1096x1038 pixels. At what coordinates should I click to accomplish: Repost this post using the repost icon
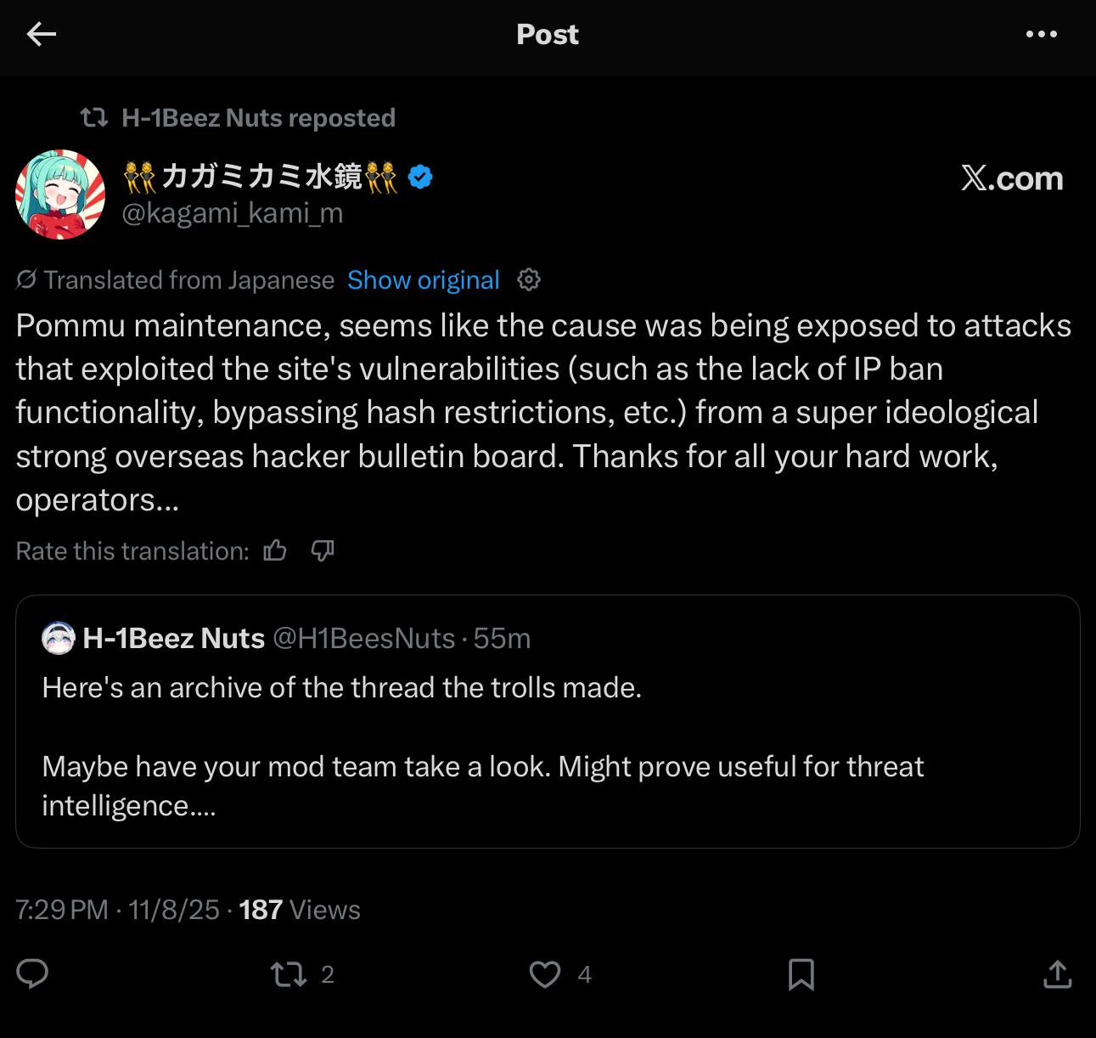click(289, 973)
